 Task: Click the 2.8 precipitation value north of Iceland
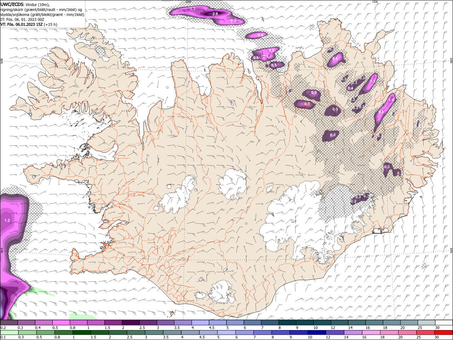pyautogui.click(x=215, y=14)
